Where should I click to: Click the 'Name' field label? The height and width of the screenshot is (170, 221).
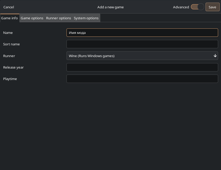tap(8, 33)
